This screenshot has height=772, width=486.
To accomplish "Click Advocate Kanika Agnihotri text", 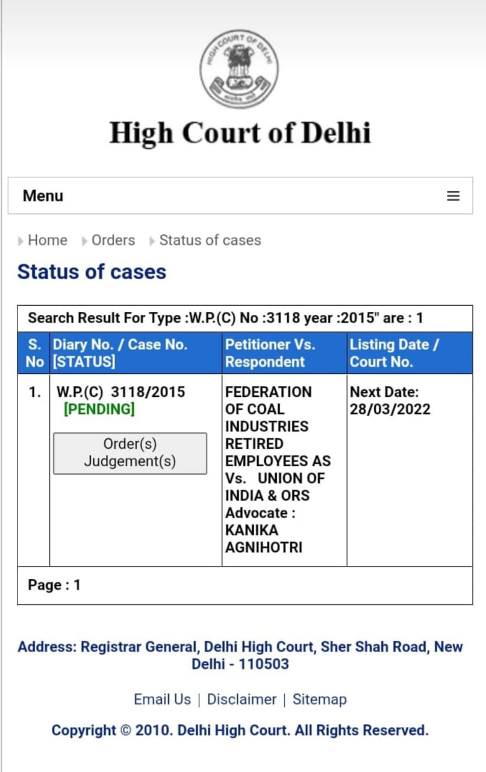I will [x=264, y=530].
